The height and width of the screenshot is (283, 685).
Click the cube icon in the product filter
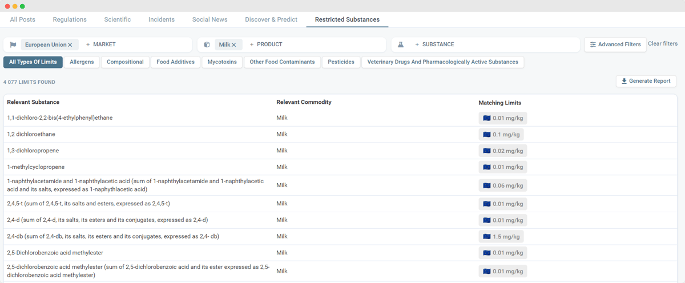coord(207,45)
